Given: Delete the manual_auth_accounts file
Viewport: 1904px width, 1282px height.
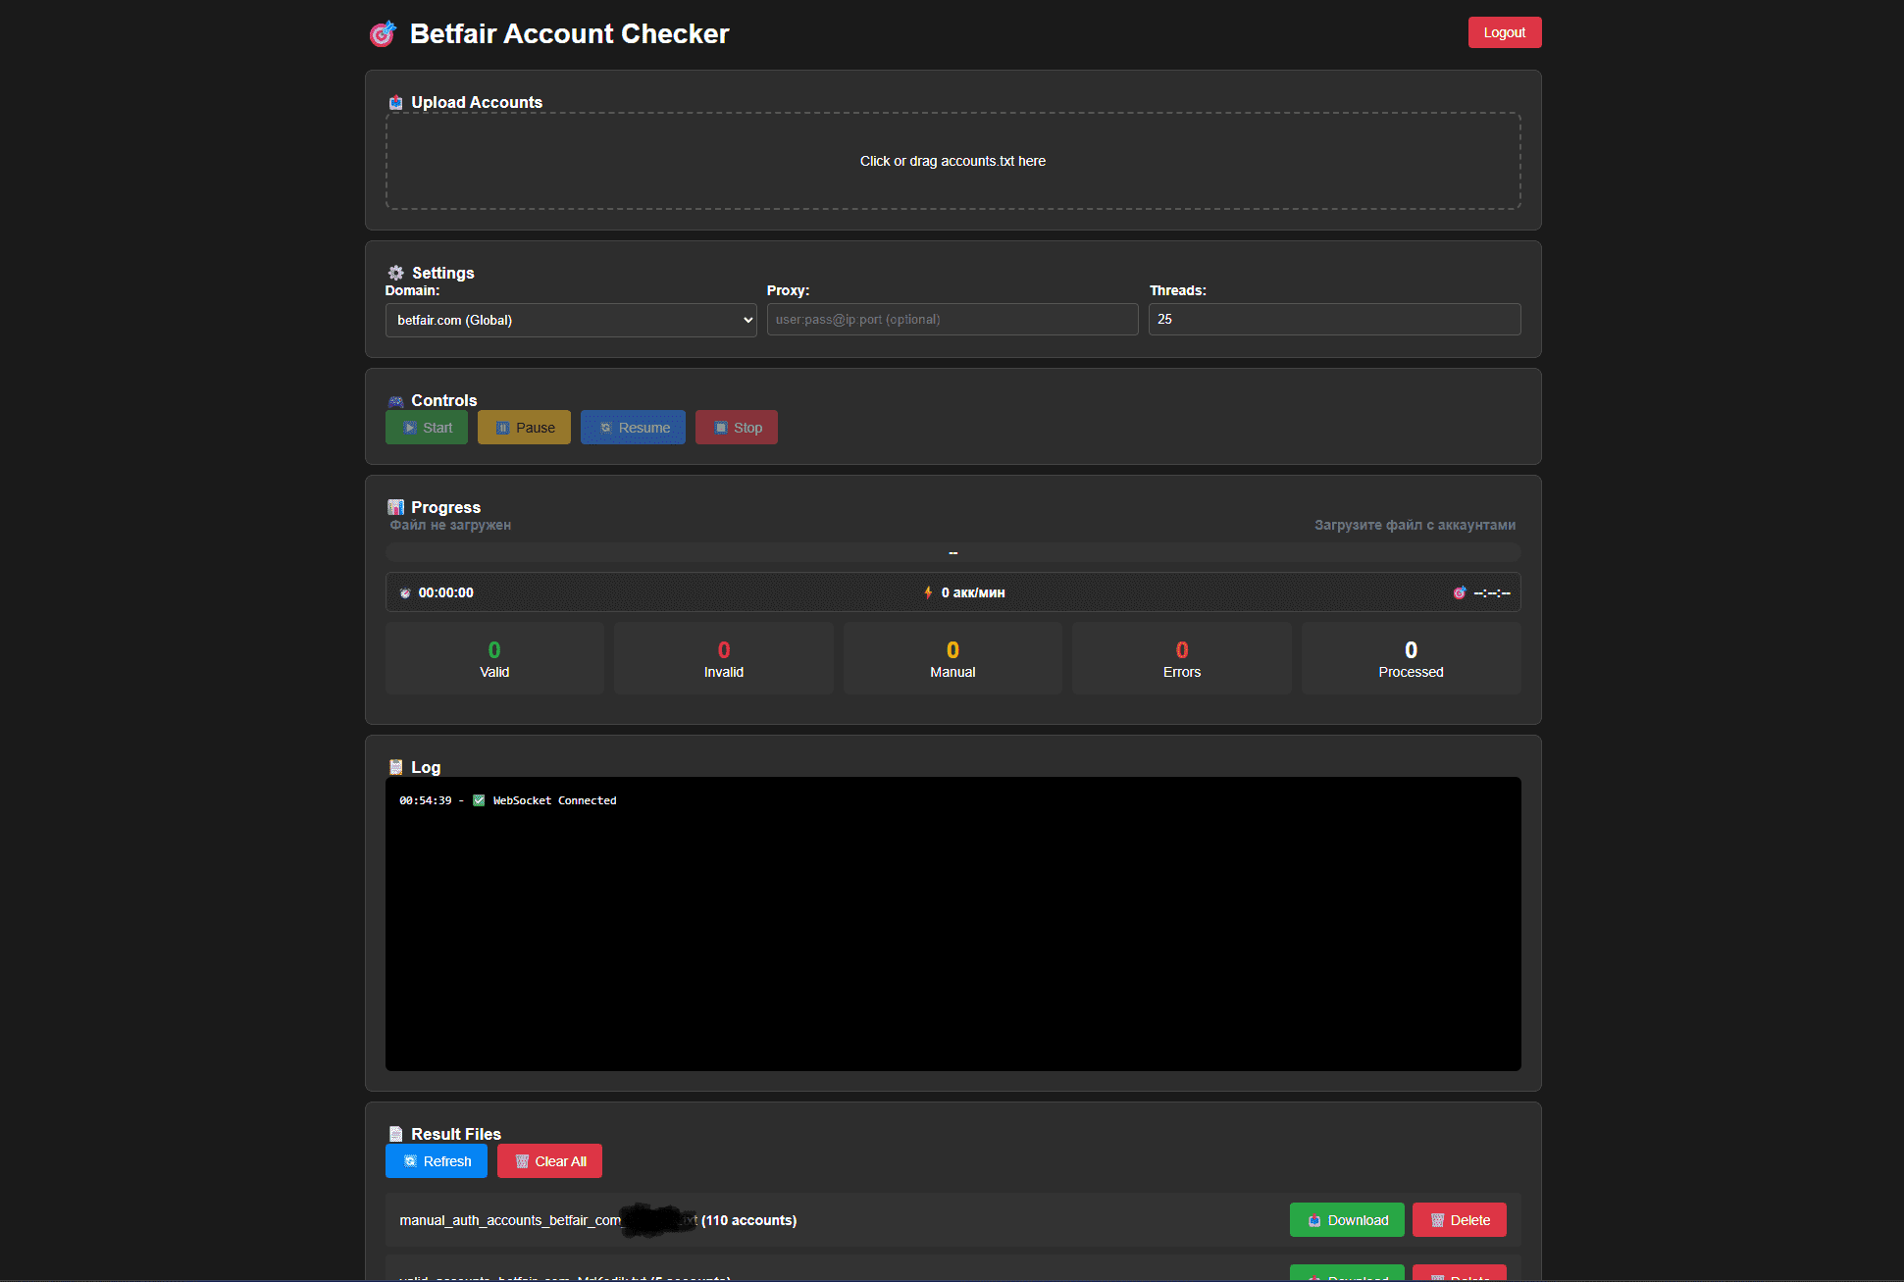Looking at the screenshot, I should (1459, 1220).
